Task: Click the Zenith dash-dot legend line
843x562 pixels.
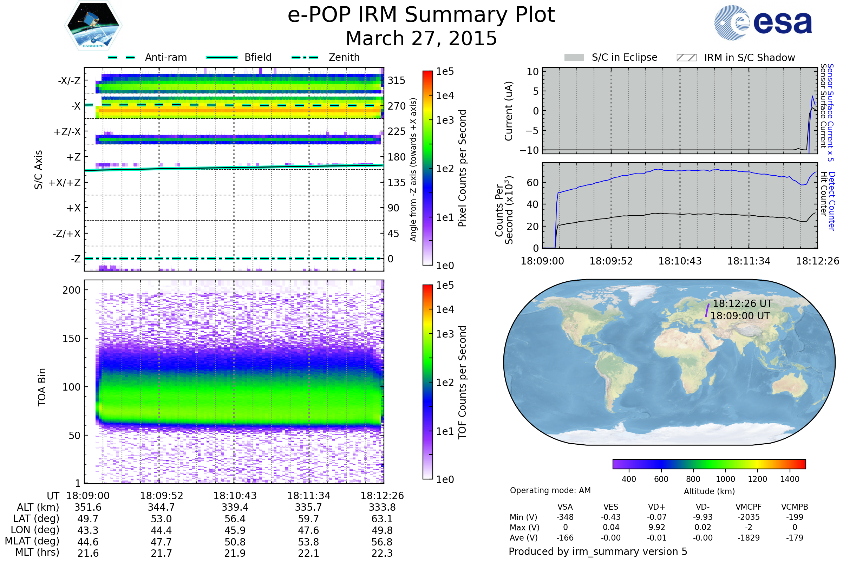Action: (x=305, y=57)
